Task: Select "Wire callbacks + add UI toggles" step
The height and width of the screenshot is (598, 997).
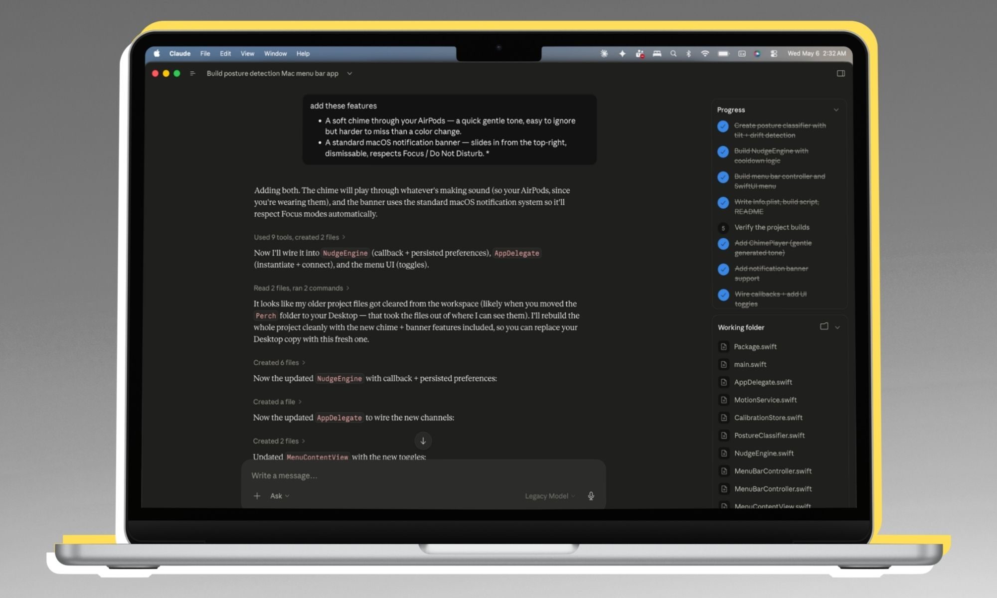Action: 770,299
